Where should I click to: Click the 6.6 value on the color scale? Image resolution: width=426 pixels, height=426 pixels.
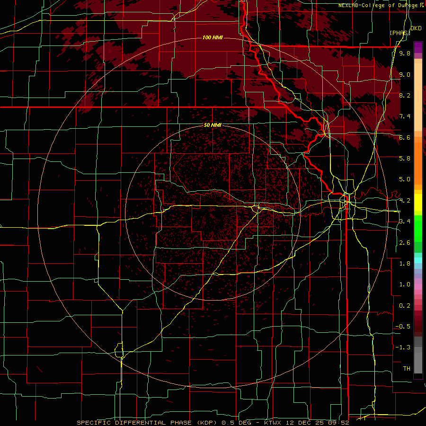[405, 137]
